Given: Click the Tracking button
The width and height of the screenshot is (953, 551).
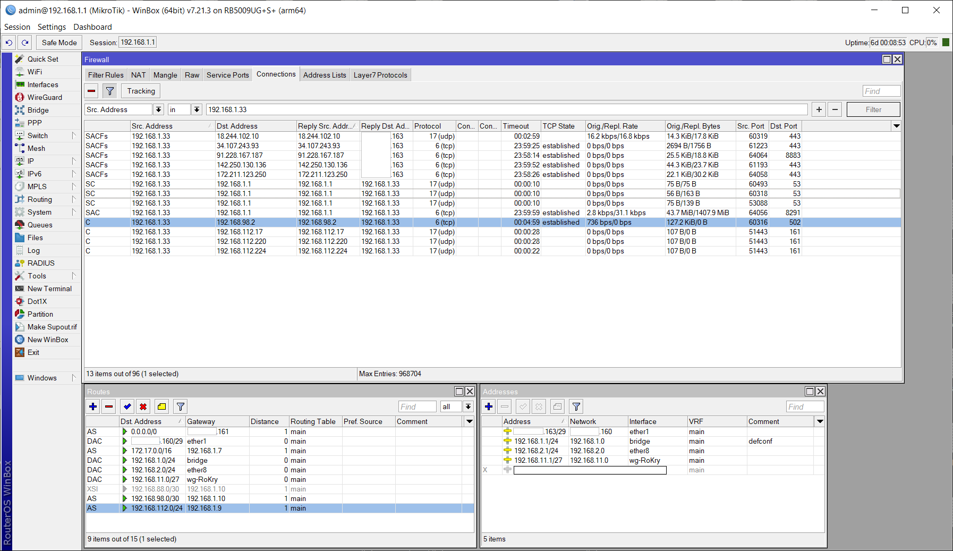Looking at the screenshot, I should [x=141, y=91].
